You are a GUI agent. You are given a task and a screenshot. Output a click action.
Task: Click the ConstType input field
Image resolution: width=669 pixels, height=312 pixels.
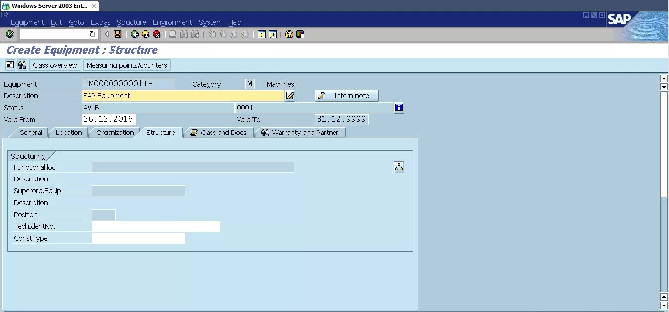(138, 238)
